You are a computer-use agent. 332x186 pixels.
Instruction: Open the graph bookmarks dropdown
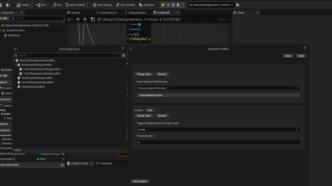pyautogui.click(x=70, y=19)
